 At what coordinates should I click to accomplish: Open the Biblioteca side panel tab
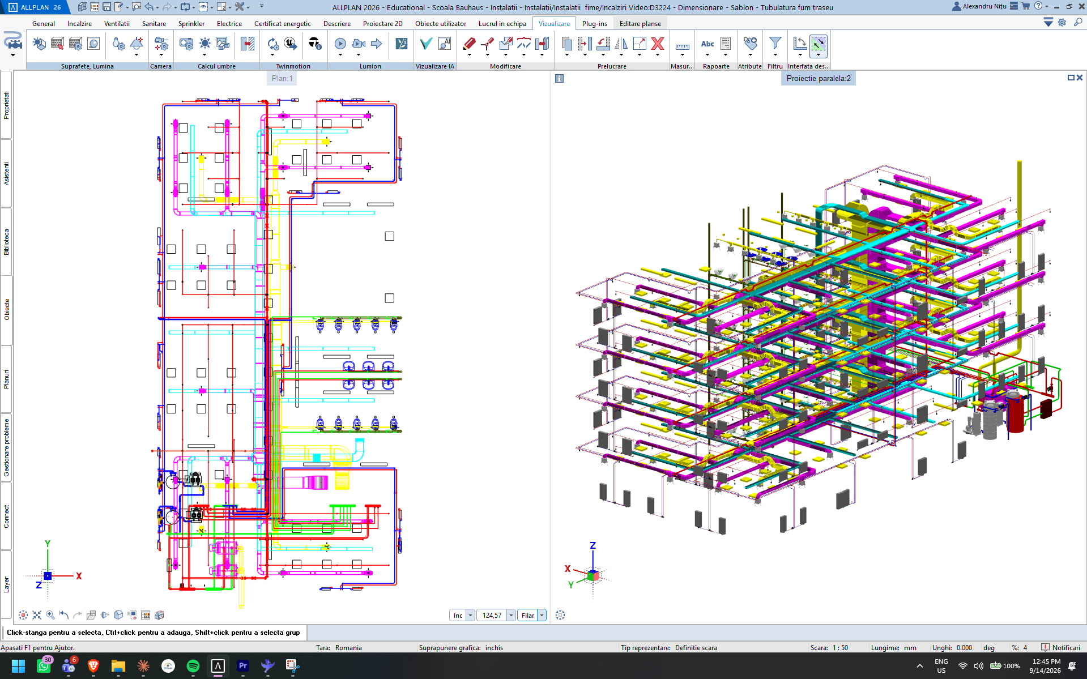tap(6, 242)
